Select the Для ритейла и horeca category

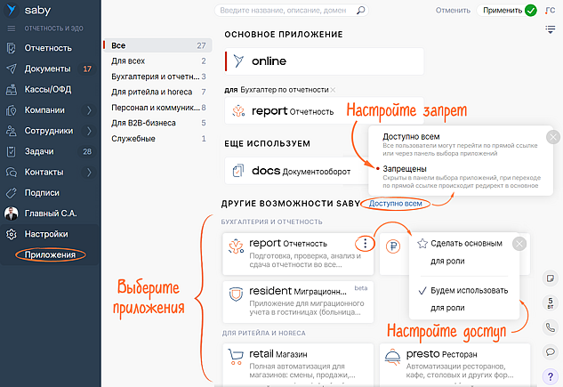tap(148, 92)
